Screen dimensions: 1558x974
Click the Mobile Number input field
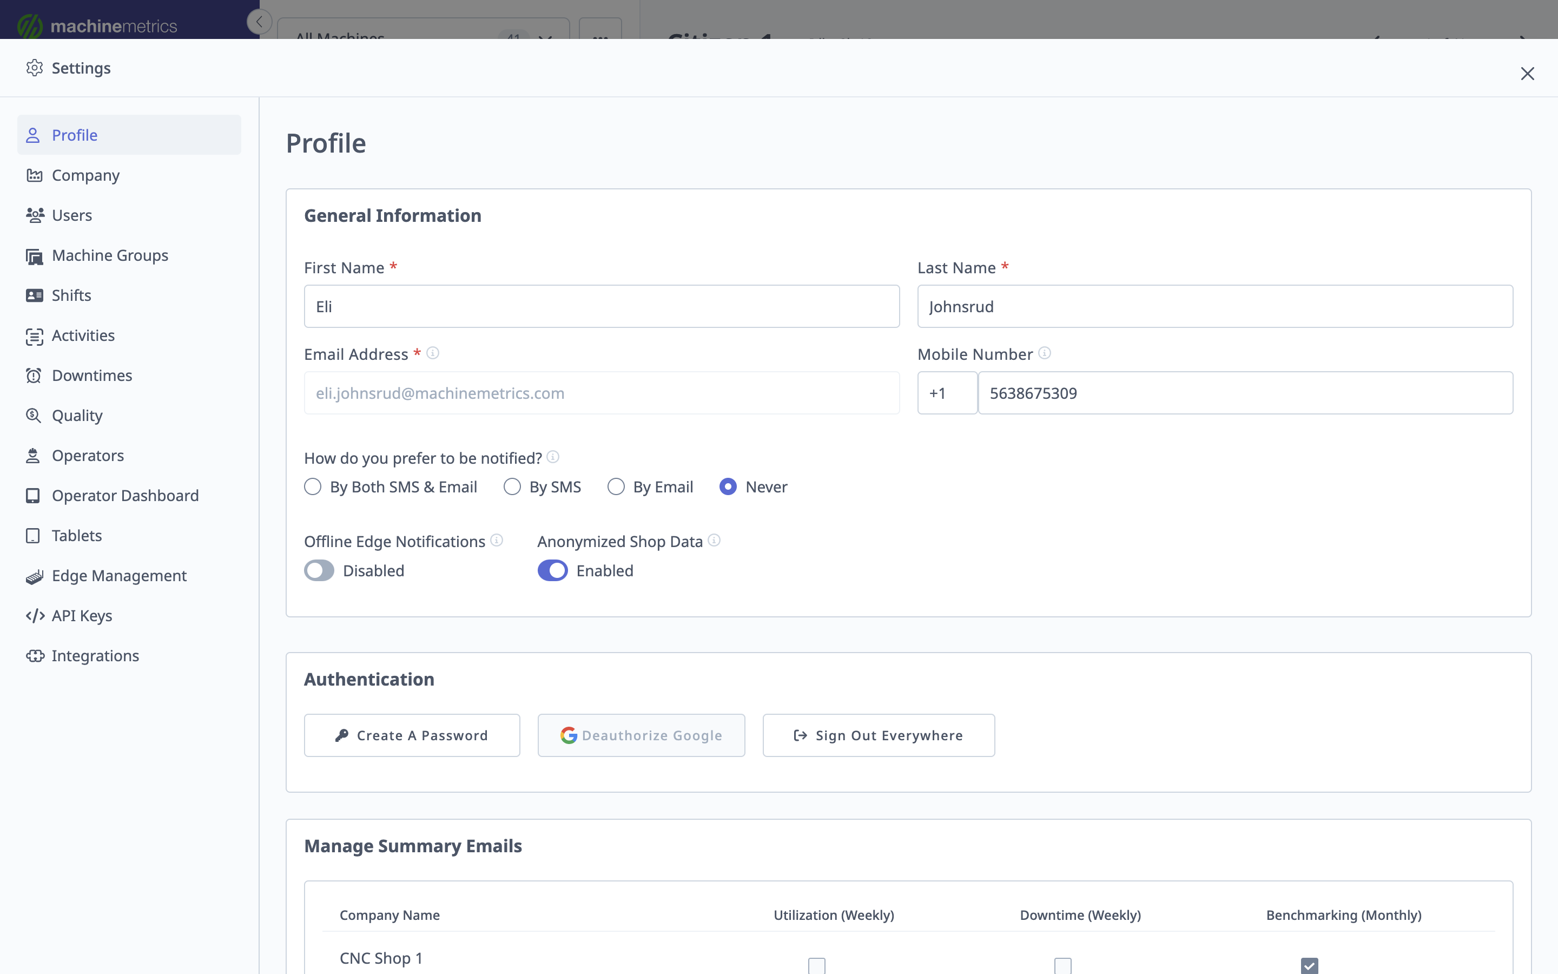[x=1245, y=393]
